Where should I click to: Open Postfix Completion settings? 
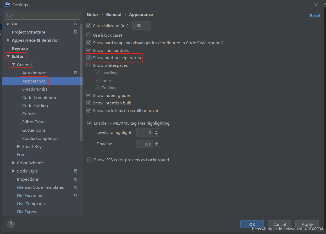click(x=40, y=138)
